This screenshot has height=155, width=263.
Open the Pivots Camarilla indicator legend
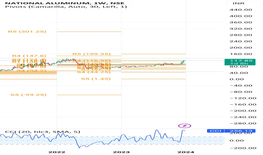click(x=66, y=7)
